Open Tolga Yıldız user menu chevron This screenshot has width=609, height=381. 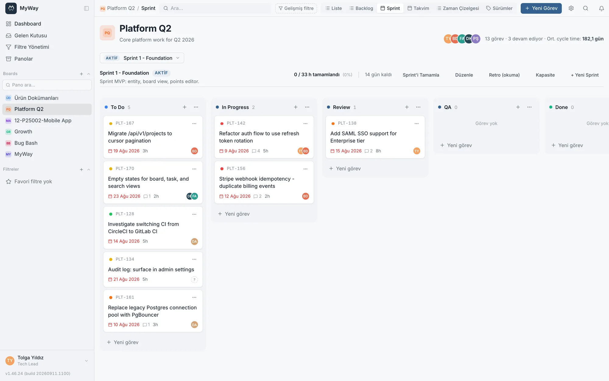pos(86,361)
